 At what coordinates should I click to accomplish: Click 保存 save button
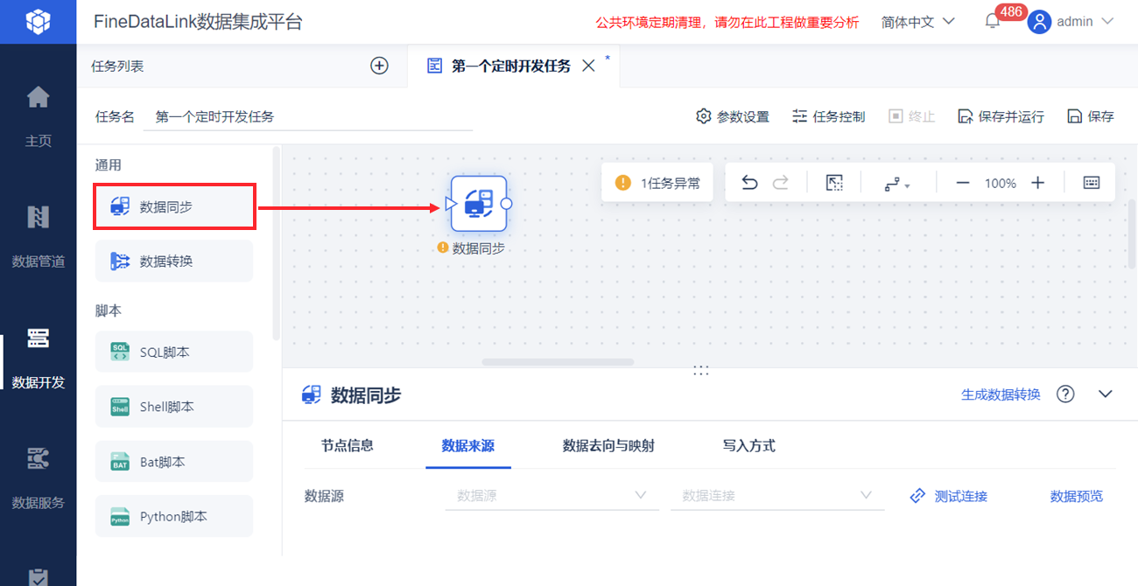pos(1090,116)
